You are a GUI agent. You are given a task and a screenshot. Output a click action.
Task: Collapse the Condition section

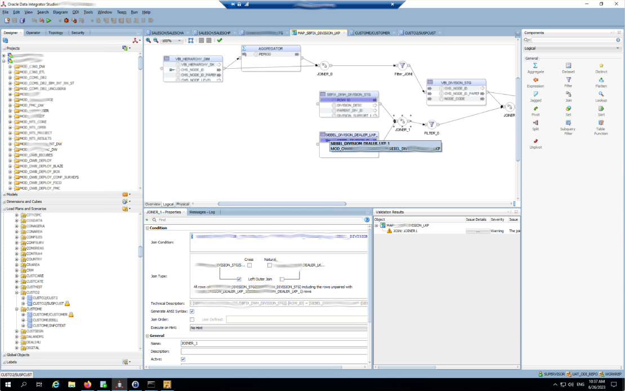pyautogui.click(x=147, y=228)
